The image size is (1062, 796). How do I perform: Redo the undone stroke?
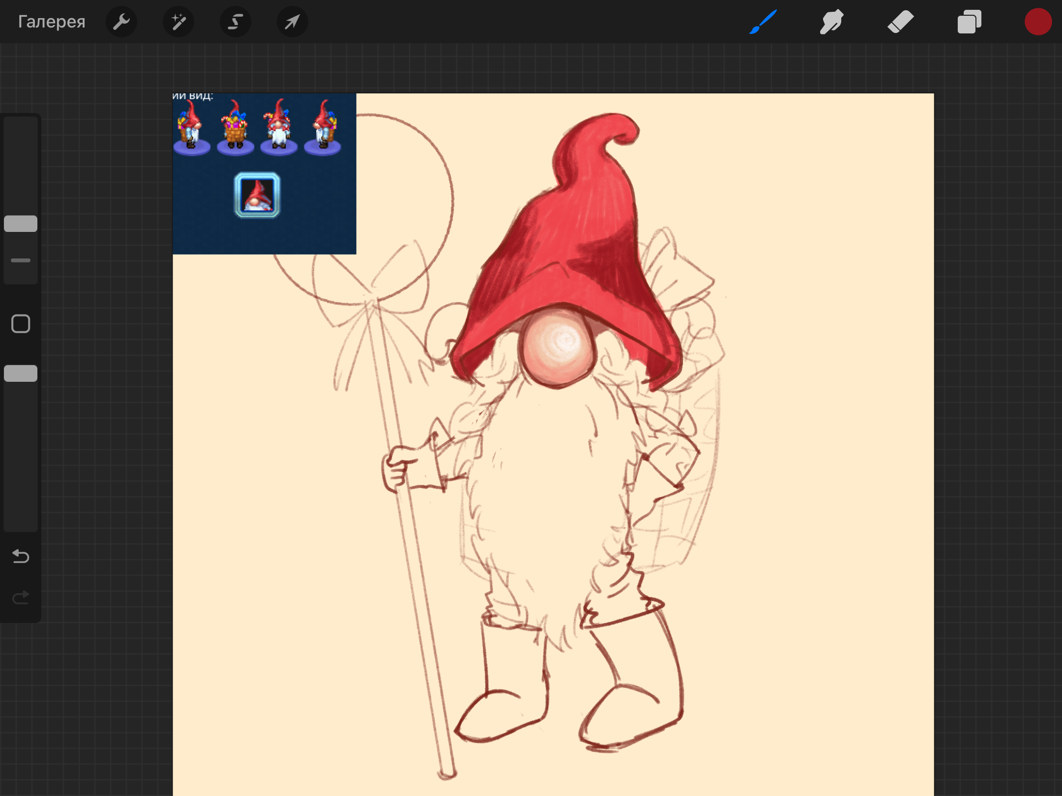(x=21, y=597)
